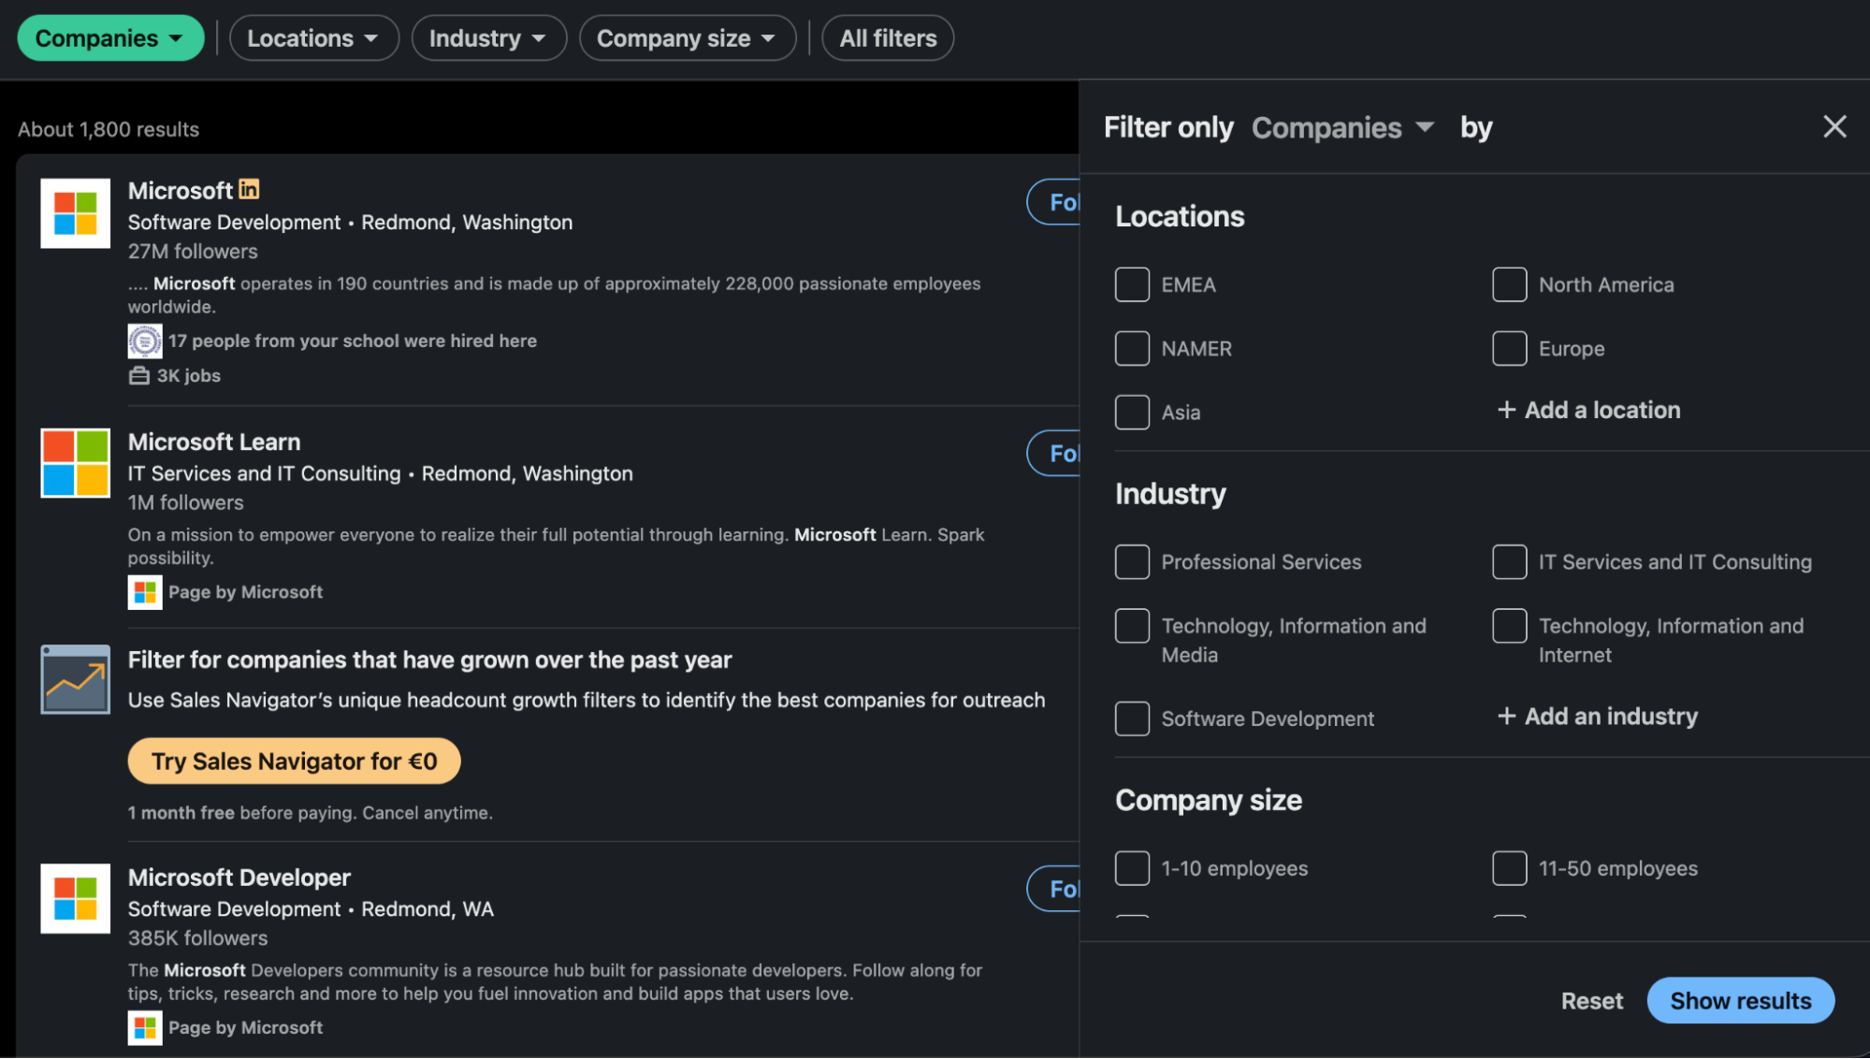Image resolution: width=1870 pixels, height=1059 pixels.
Task: Click the Sales Navigator growth chart icon
Action: [x=75, y=679]
